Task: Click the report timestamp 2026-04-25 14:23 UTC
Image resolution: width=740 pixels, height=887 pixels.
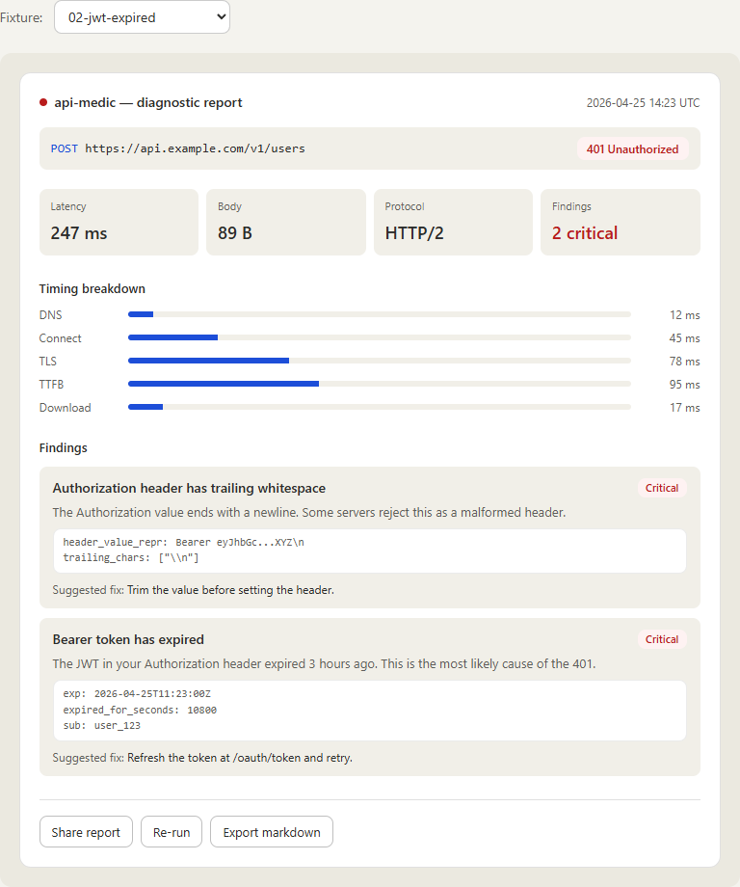Action: tap(643, 103)
